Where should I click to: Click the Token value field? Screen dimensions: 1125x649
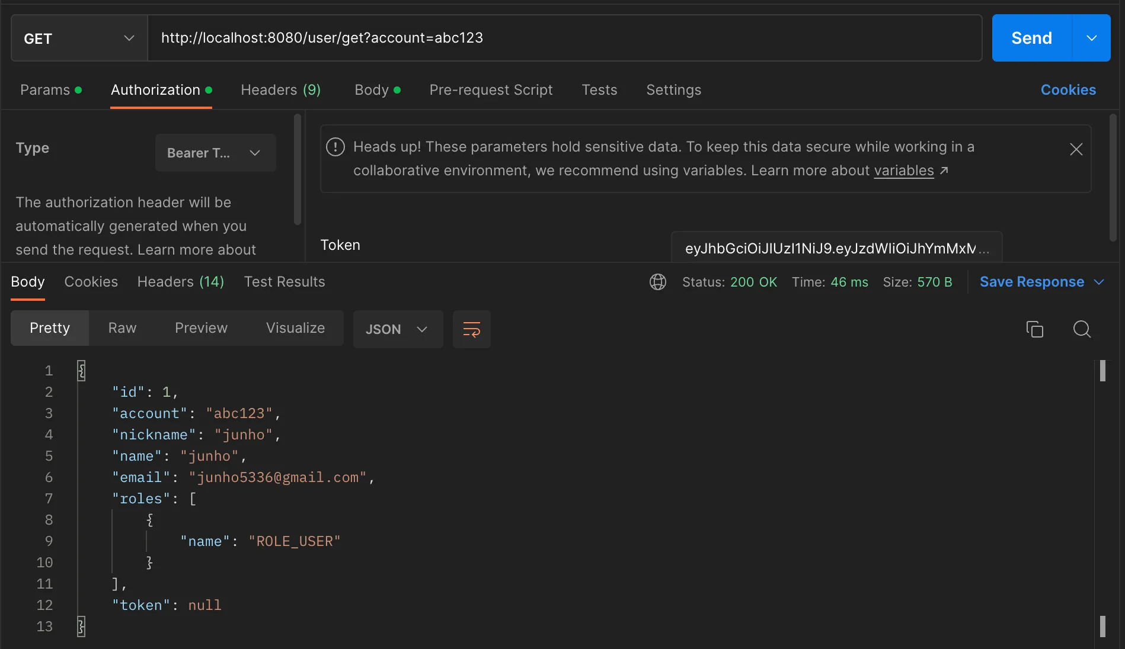point(836,248)
